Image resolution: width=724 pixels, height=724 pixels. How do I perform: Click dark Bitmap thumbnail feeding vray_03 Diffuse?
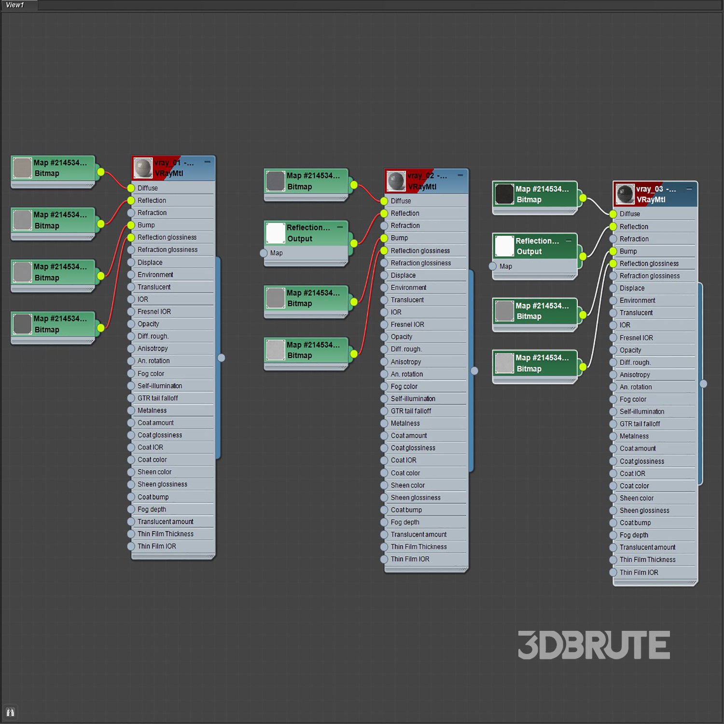[504, 194]
